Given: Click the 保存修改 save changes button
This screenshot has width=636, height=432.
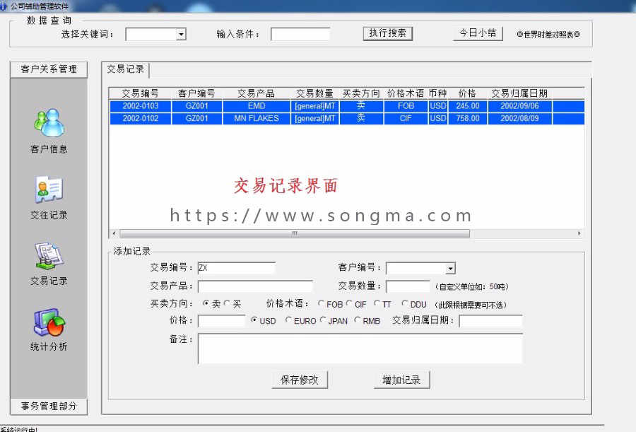Looking at the screenshot, I should tap(300, 380).
